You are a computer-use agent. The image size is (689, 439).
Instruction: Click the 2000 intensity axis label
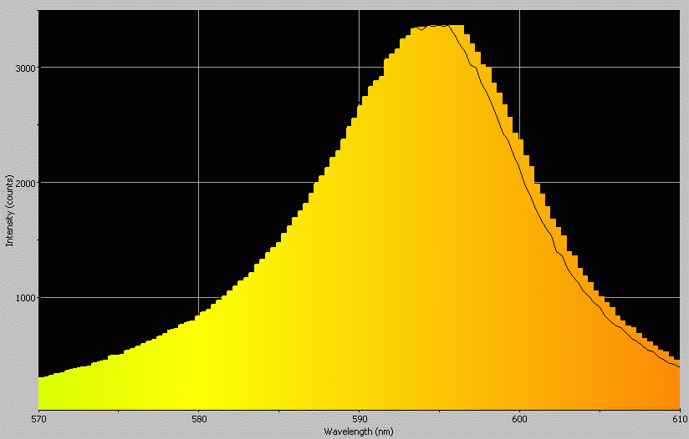coord(27,183)
